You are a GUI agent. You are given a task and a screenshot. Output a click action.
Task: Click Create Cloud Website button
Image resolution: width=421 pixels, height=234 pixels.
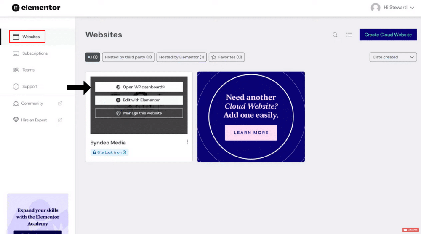[388, 35]
